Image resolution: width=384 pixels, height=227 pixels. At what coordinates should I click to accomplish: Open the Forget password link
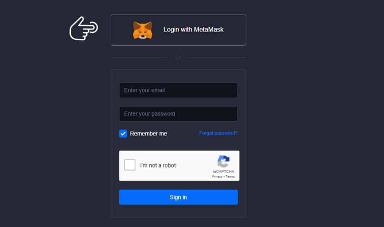click(218, 133)
